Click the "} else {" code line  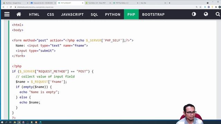23,97
